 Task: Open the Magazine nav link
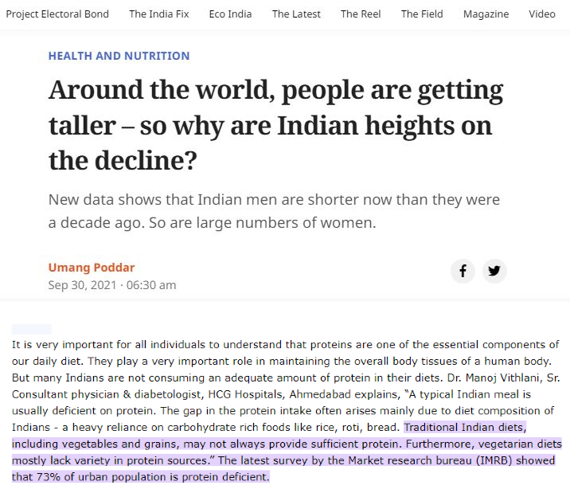(x=486, y=14)
